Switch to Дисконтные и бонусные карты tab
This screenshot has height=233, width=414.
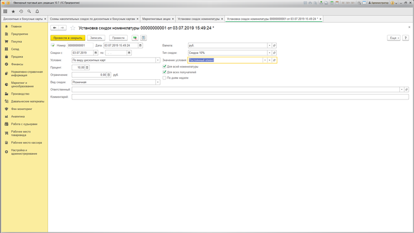tap(22, 19)
